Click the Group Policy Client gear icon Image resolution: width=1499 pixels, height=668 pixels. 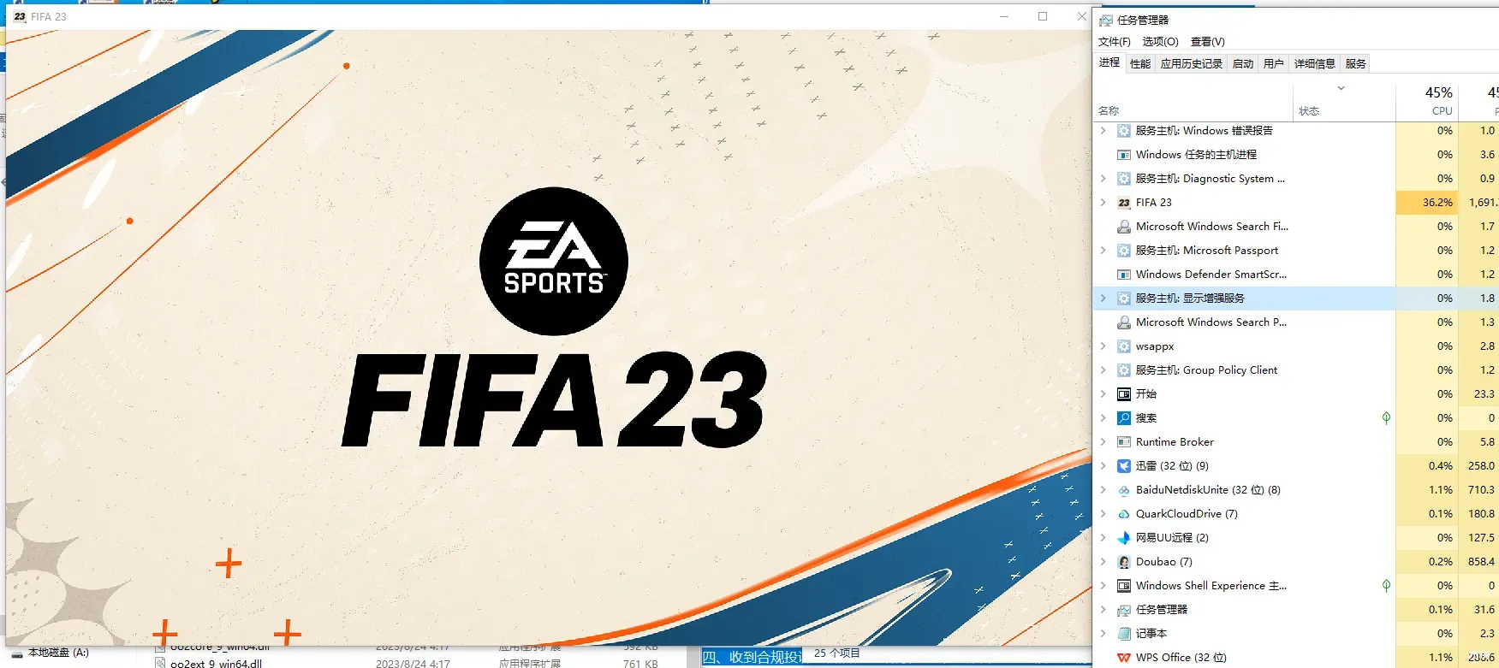pos(1124,370)
